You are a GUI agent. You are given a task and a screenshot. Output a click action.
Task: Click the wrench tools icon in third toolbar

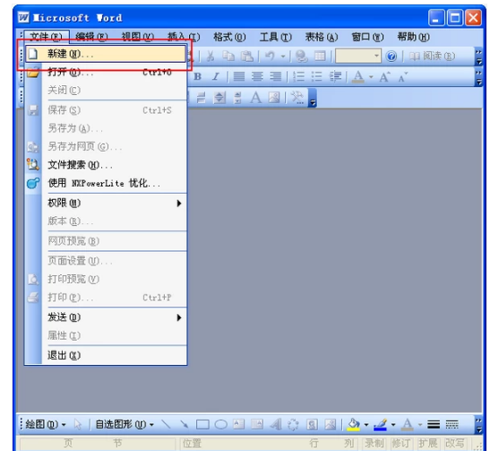point(297,98)
